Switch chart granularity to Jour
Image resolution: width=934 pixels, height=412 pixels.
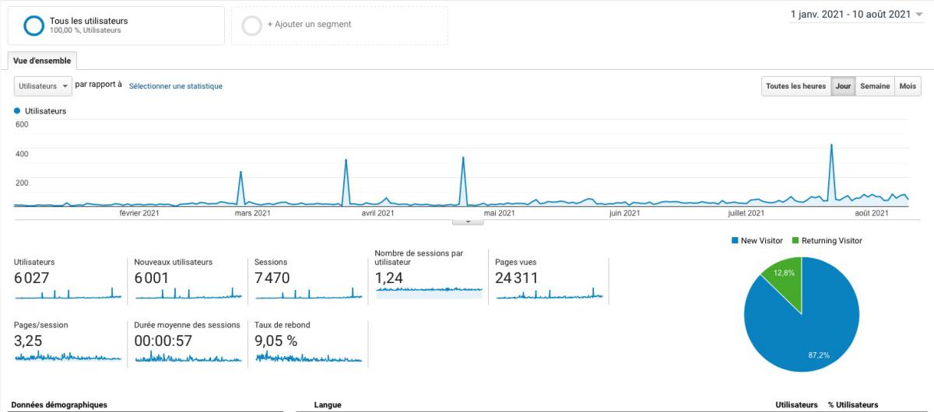[842, 86]
